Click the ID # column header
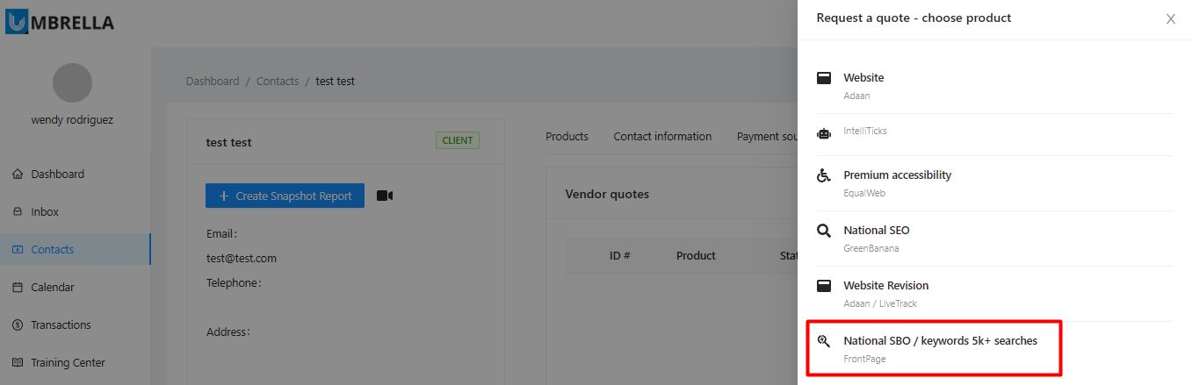 [x=620, y=255]
